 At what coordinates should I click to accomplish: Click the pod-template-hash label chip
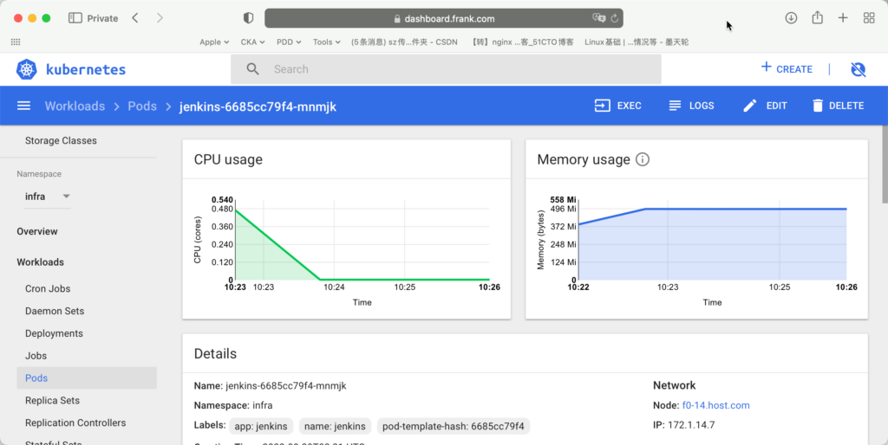(x=453, y=426)
